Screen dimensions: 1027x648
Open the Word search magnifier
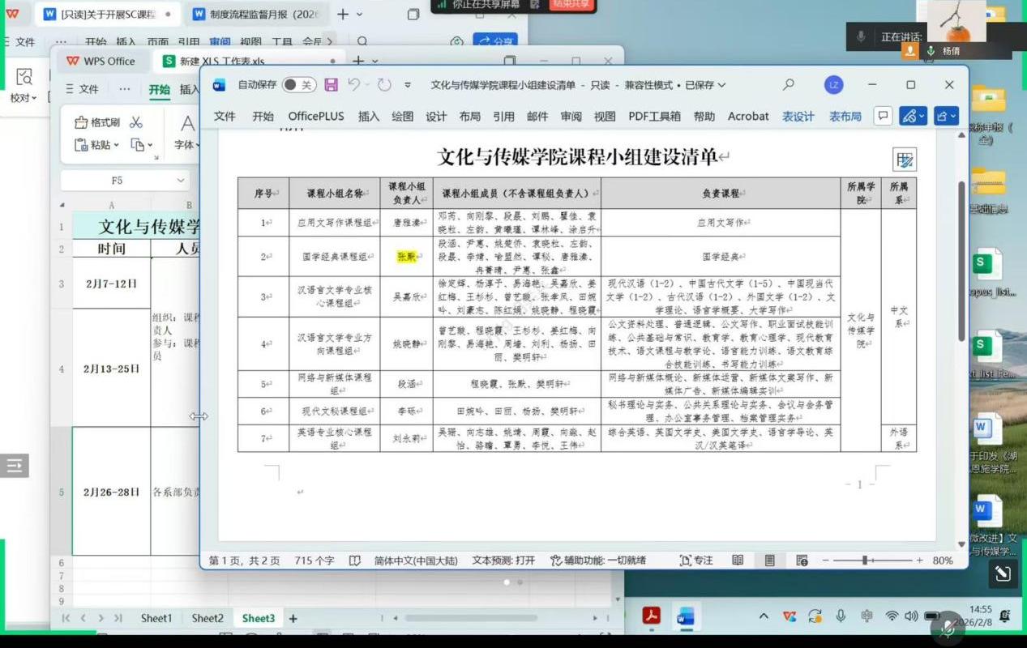(x=788, y=85)
